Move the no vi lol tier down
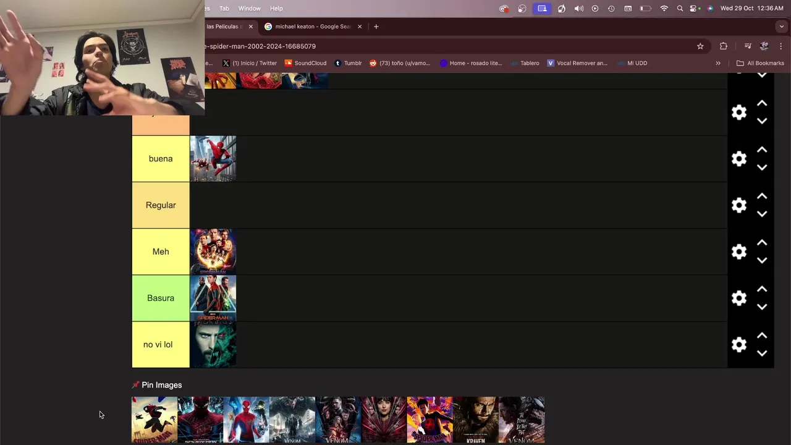791x445 pixels. (762, 353)
